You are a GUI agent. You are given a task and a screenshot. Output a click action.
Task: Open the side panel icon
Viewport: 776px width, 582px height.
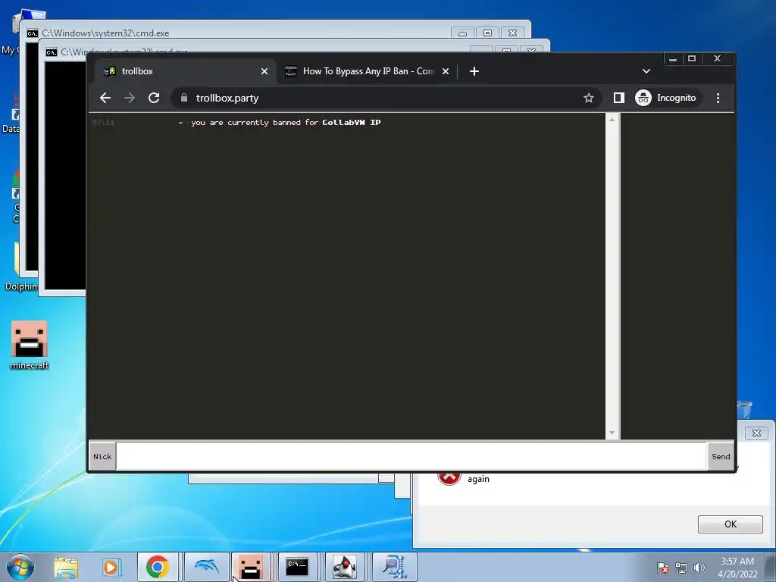point(618,98)
